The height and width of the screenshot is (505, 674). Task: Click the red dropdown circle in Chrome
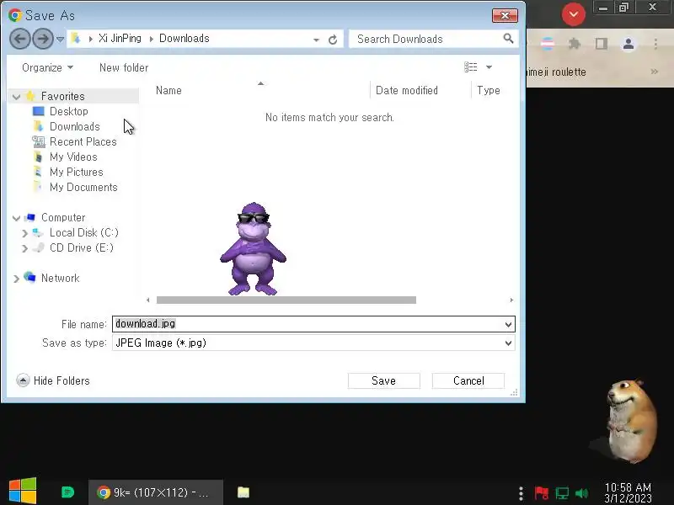click(574, 14)
